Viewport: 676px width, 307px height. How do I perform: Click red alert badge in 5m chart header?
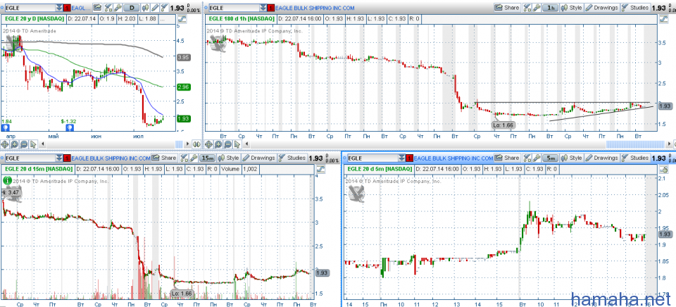pyautogui.click(x=410, y=158)
